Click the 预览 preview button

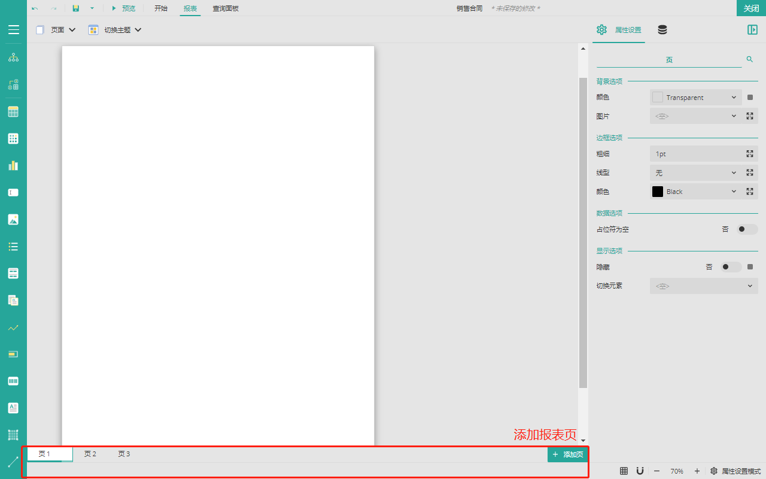pos(123,8)
